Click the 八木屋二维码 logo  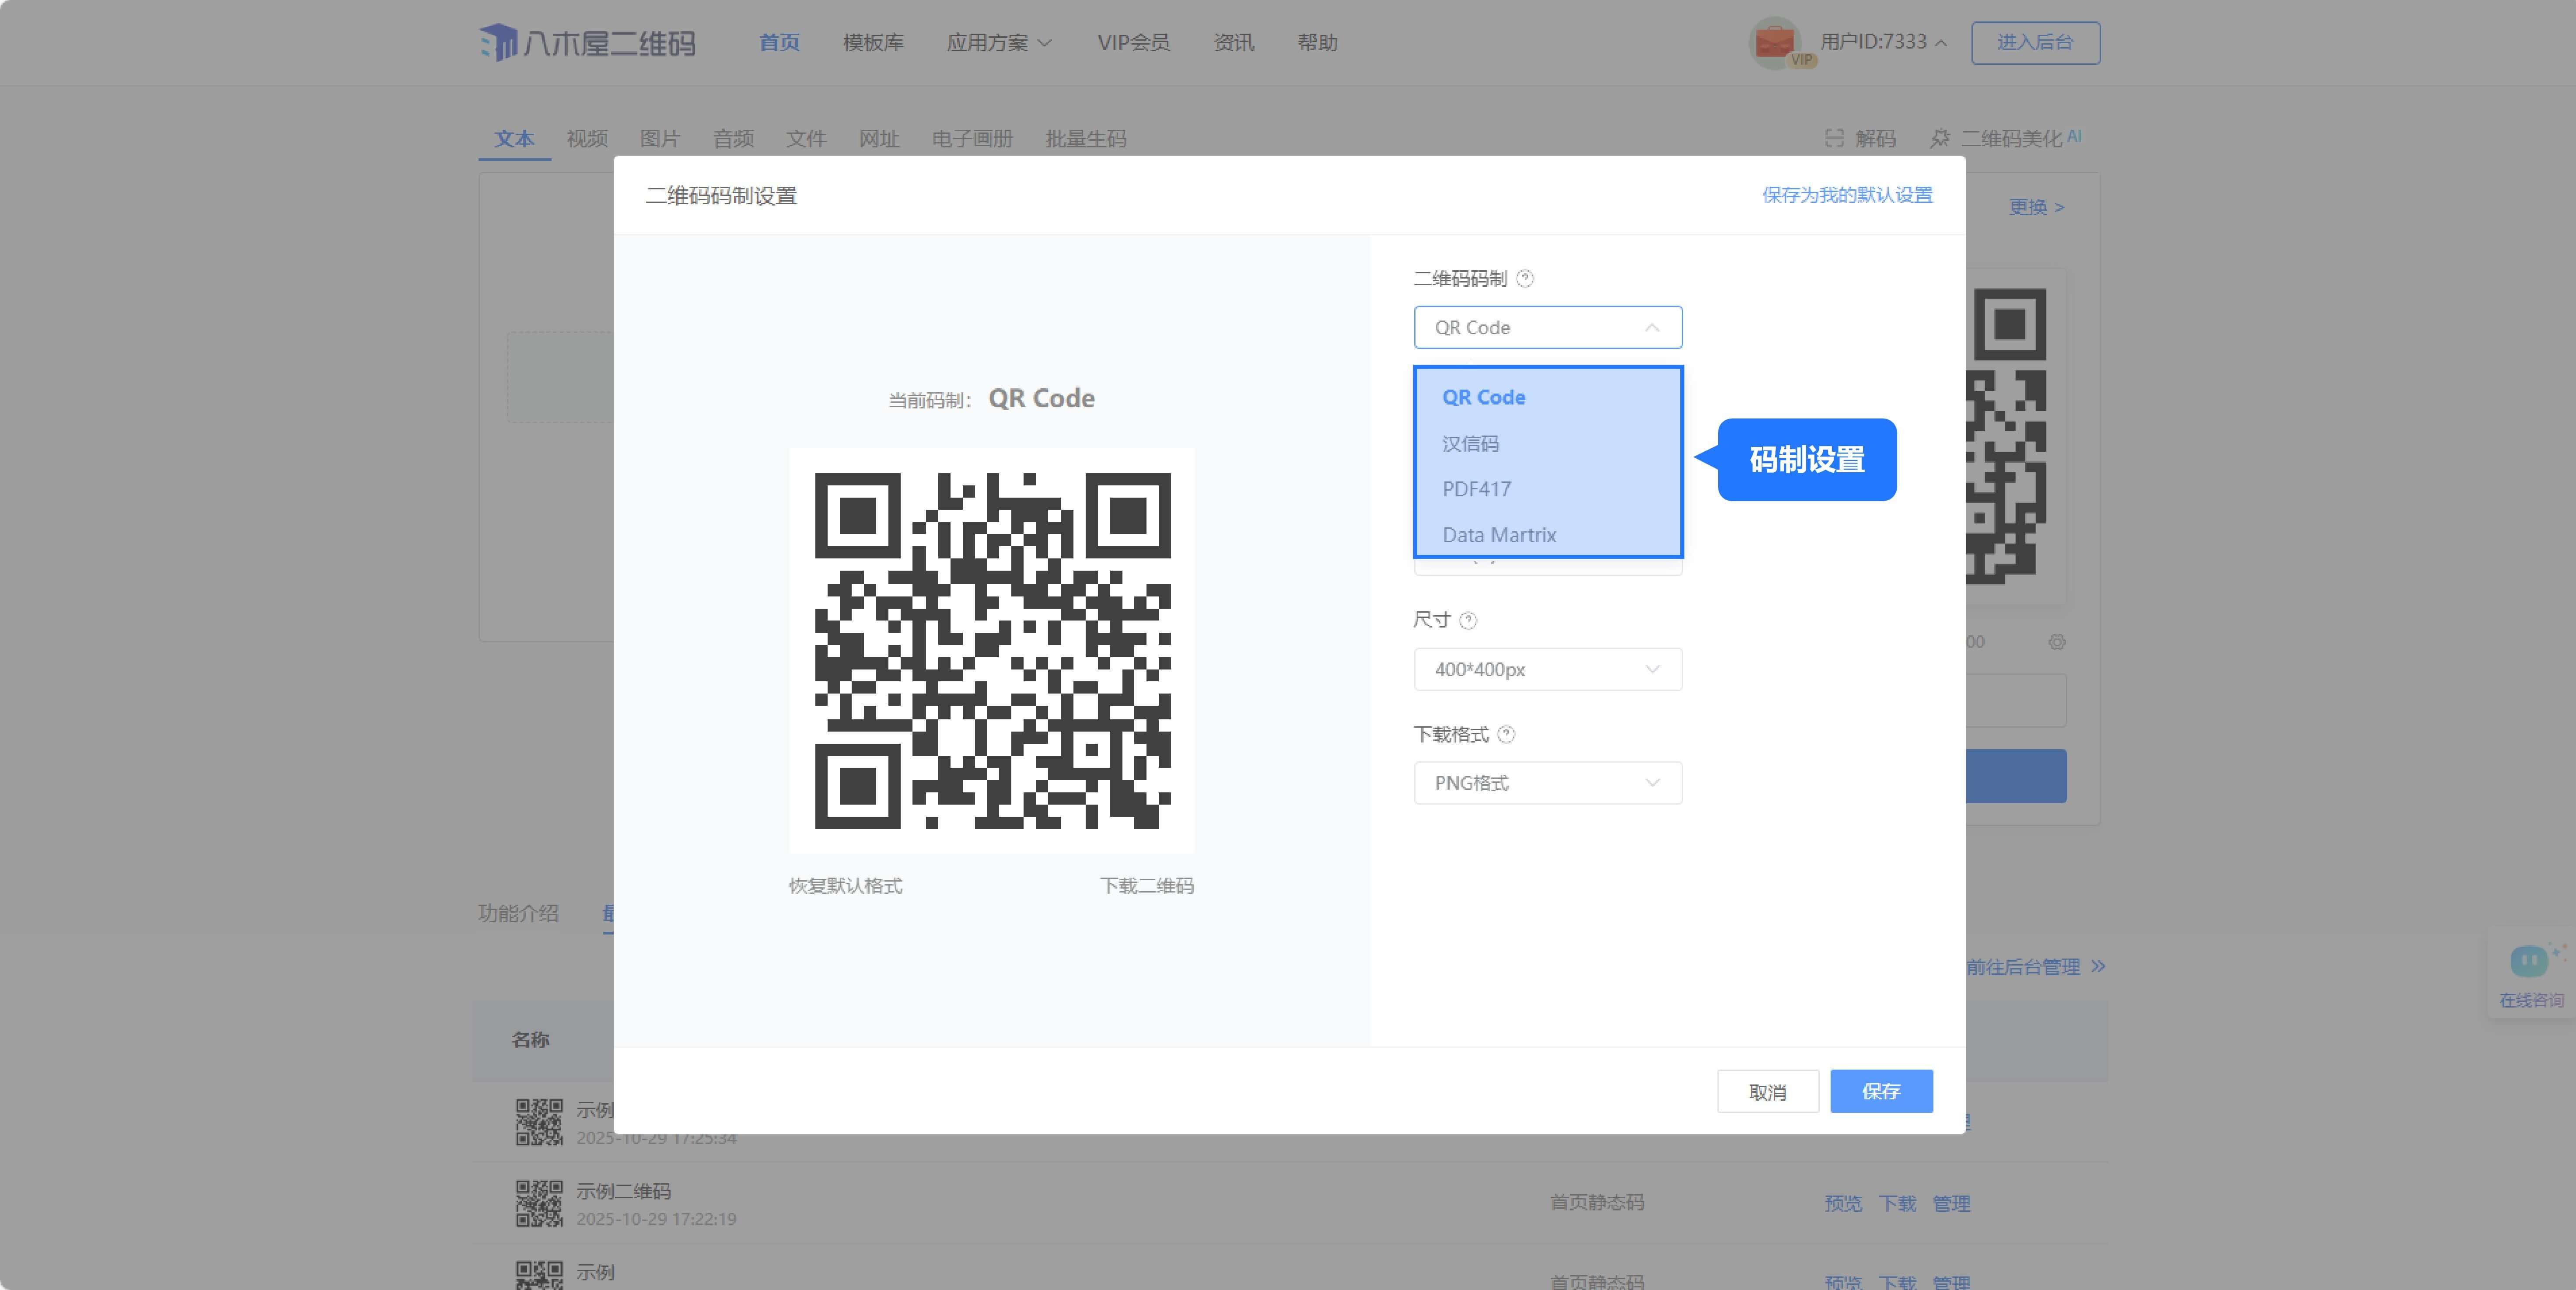(x=587, y=43)
